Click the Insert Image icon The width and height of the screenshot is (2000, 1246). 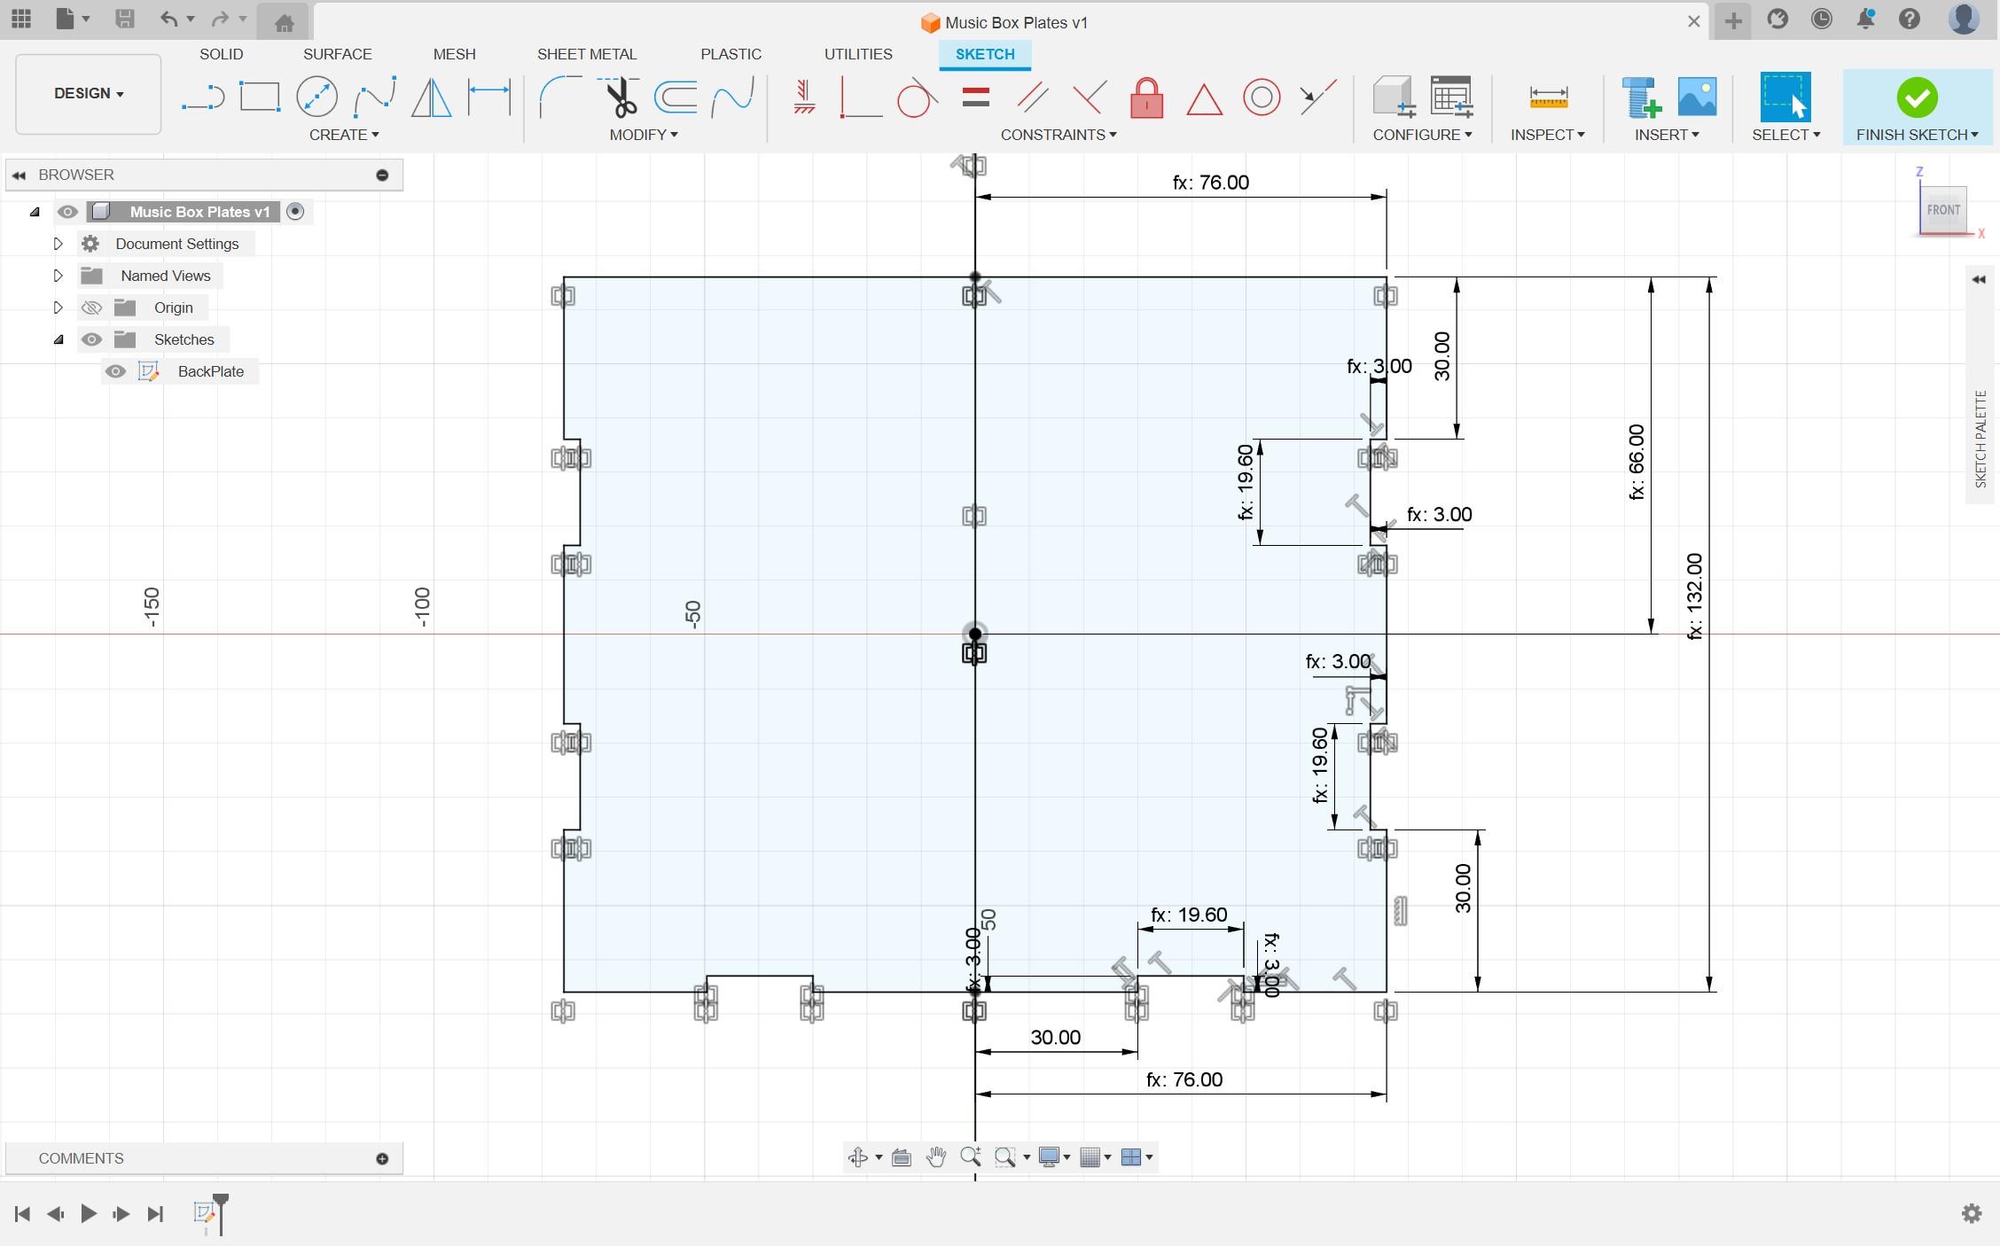[1697, 97]
